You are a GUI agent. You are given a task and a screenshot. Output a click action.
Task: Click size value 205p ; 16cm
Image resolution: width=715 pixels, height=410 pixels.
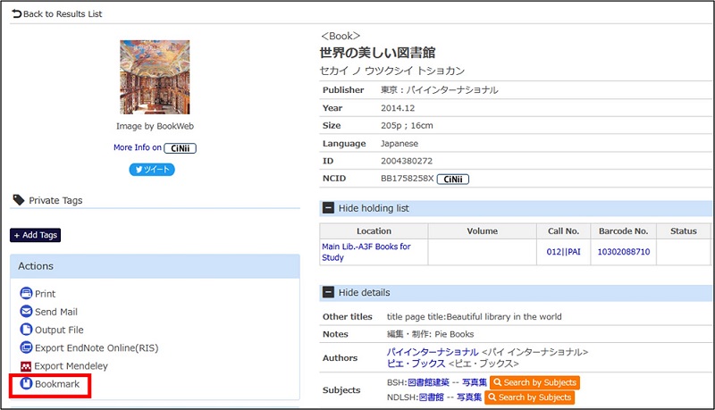407,125
